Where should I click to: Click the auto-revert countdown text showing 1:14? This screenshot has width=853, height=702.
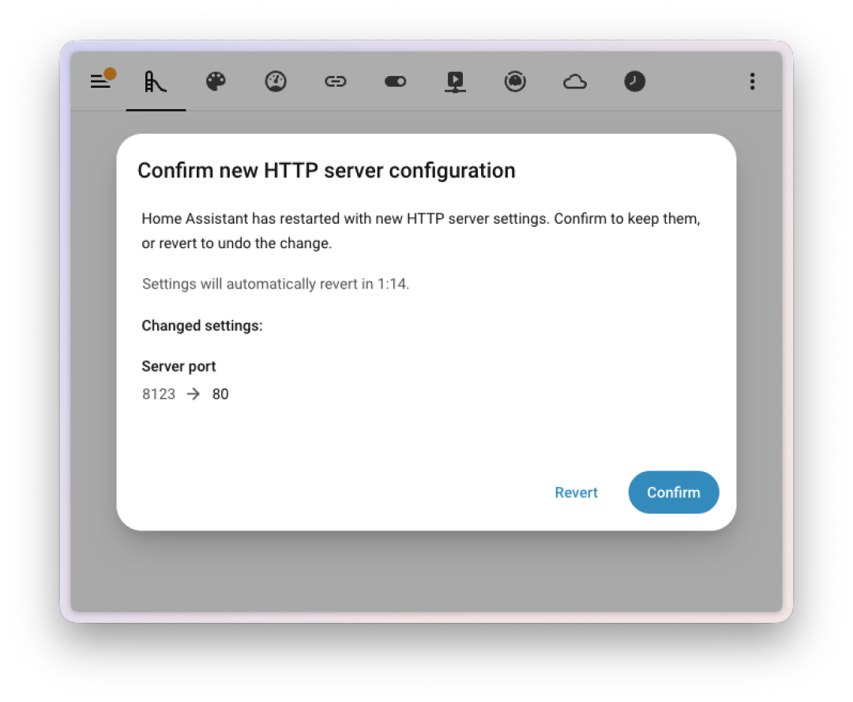(x=276, y=284)
